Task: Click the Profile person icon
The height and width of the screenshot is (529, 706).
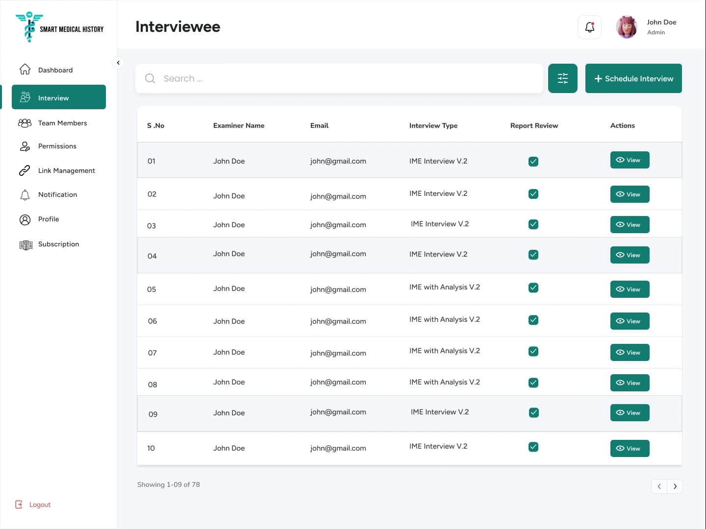Action: [x=25, y=219]
